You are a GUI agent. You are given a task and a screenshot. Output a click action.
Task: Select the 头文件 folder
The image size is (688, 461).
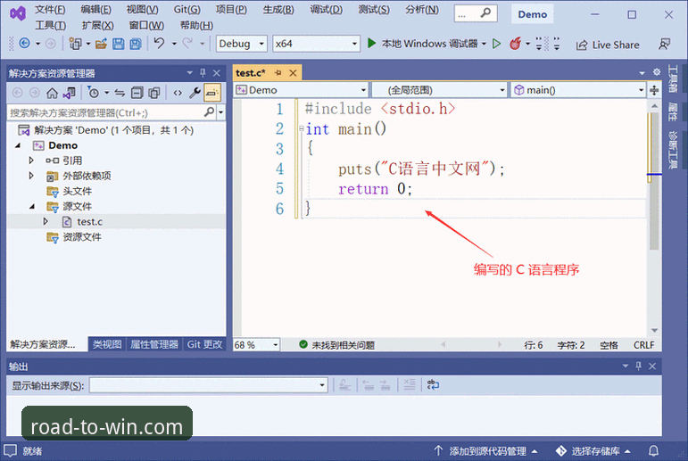(78, 191)
